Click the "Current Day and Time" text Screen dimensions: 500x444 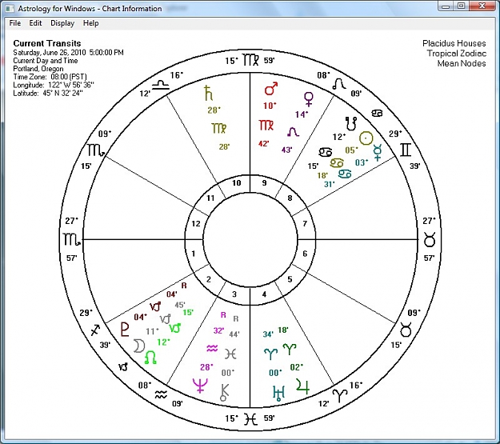coord(46,61)
